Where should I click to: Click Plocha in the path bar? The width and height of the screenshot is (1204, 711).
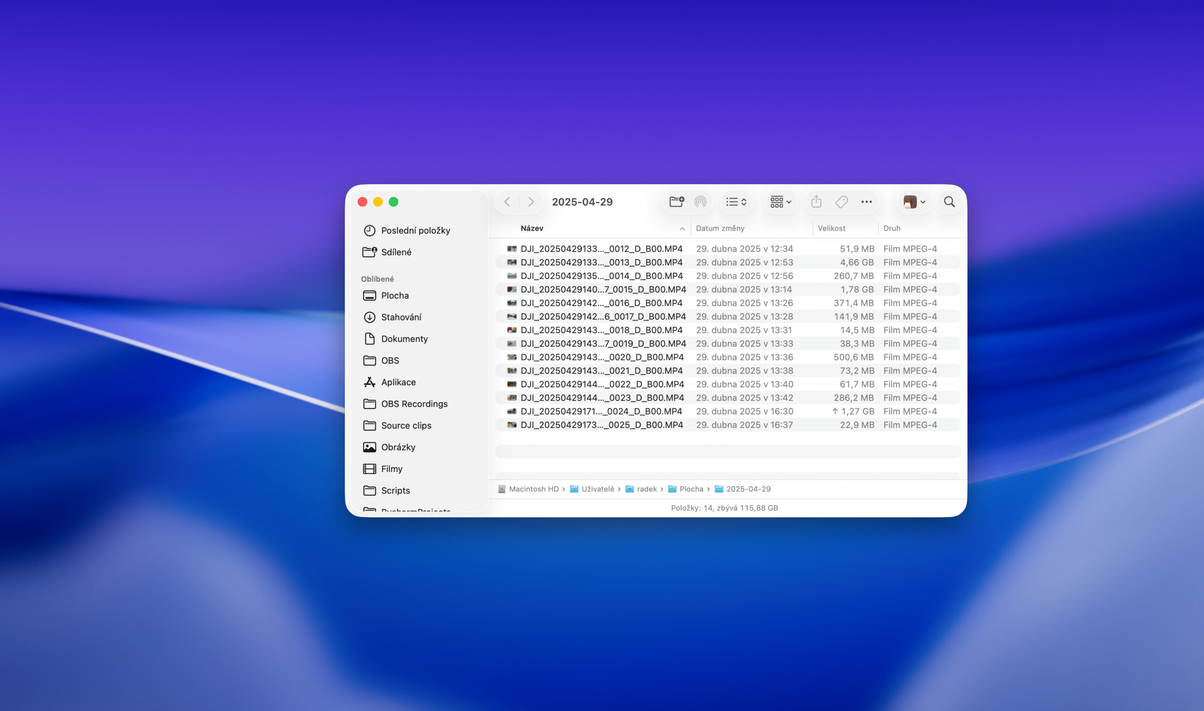[x=691, y=489]
